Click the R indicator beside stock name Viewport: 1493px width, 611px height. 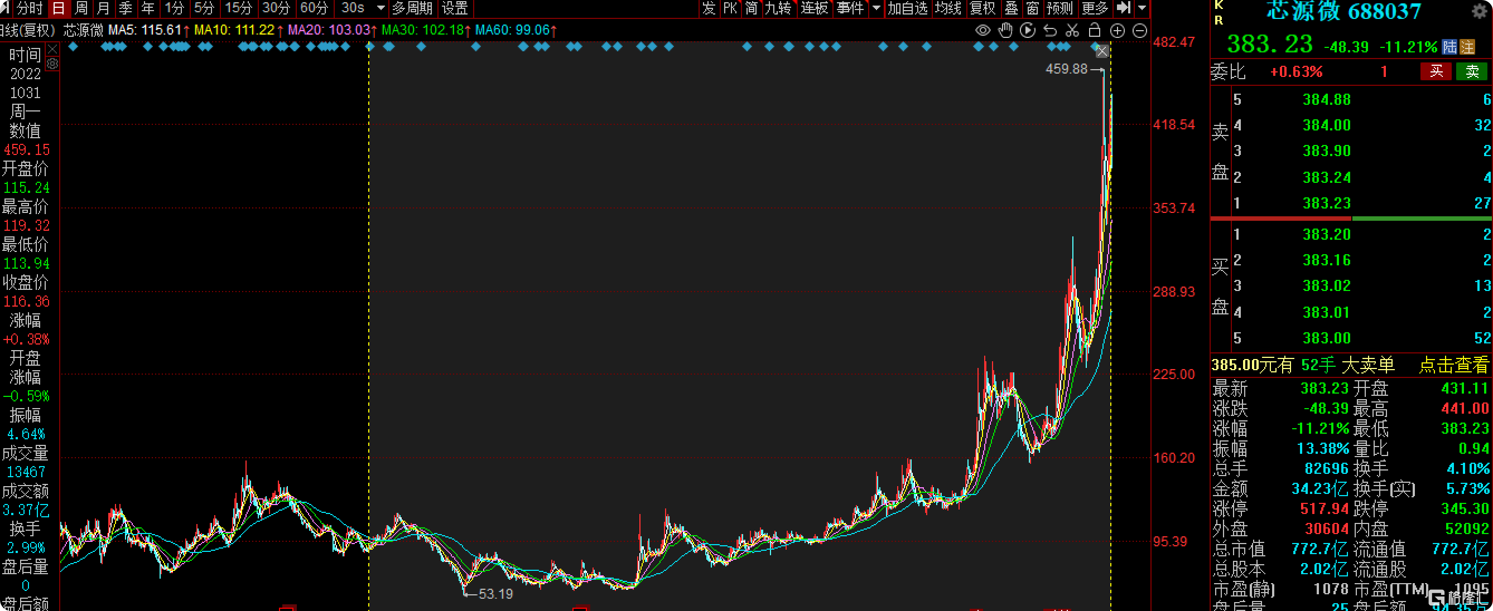tap(1219, 20)
